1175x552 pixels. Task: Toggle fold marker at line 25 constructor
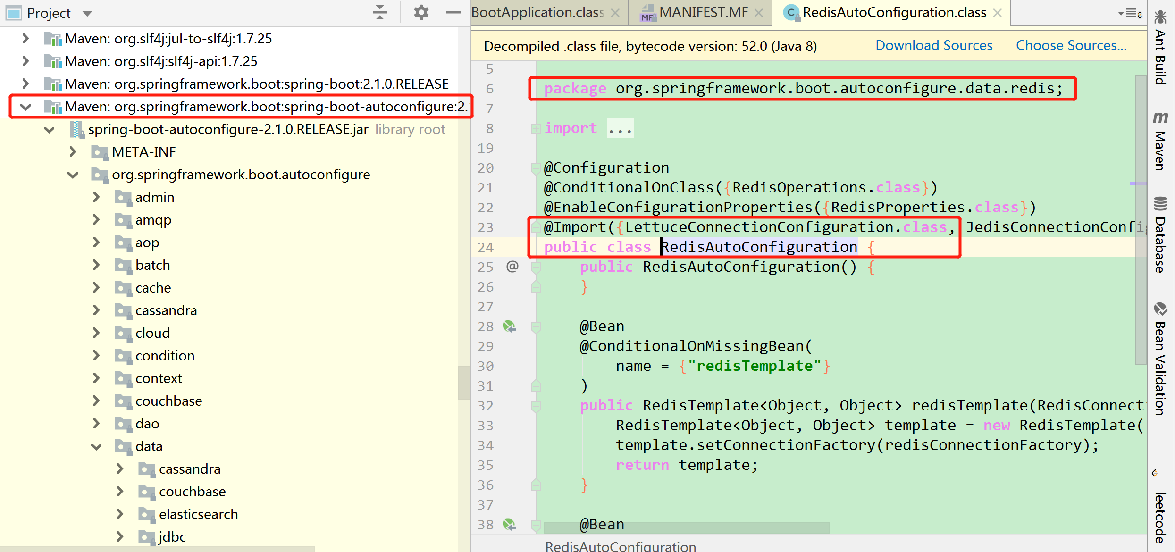pyautogui.click(x=536, y=268)
